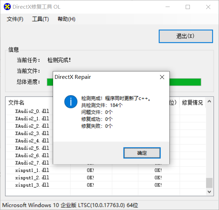Screen dimensions: 219x210
Task: Click the 退出(X) button
Action: pyautogui.click(x=186, y=36)
